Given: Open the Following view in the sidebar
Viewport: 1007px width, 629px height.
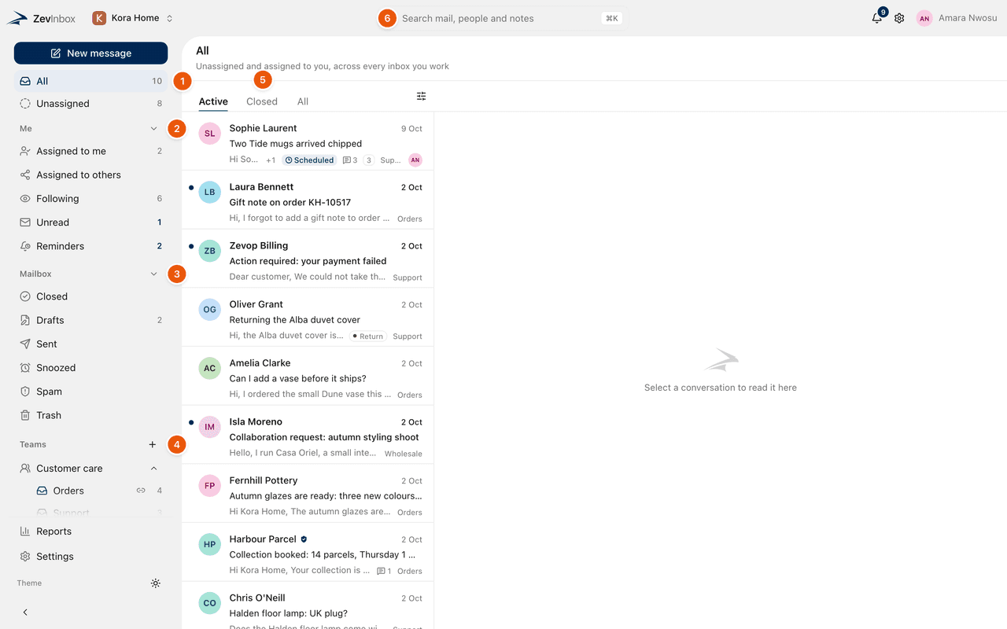Looking at the screenshot, I should click(x=90, y=199).
